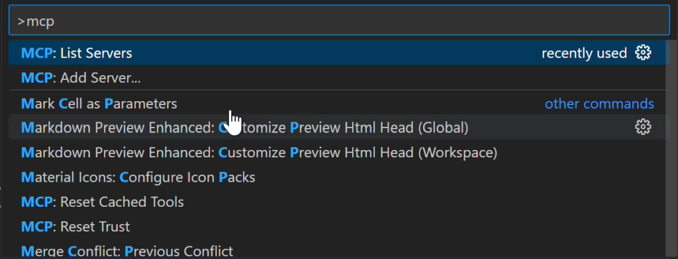Select the MCP: Add Server... command
678x259 pixels.
pyautogui.click(x=339, y=78)
